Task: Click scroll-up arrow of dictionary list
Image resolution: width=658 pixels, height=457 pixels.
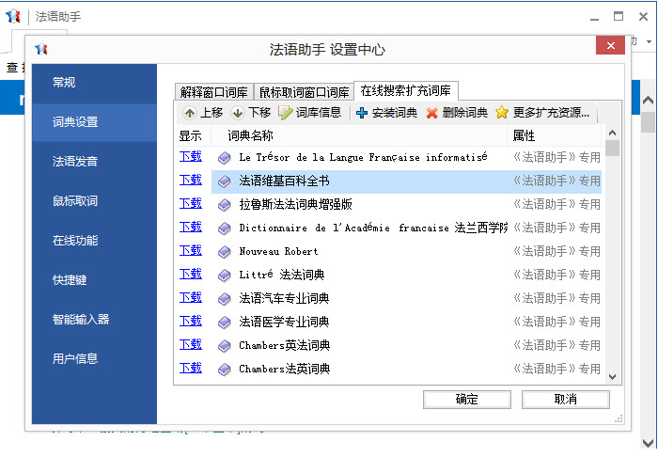Action: 612,134
